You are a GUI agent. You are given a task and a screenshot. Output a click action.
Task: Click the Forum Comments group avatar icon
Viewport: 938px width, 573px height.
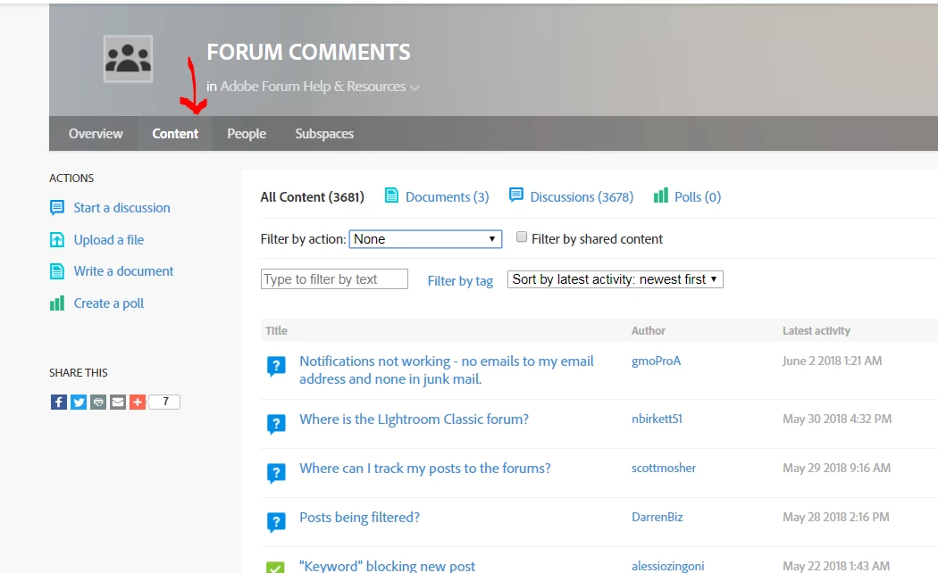(128, 59)
